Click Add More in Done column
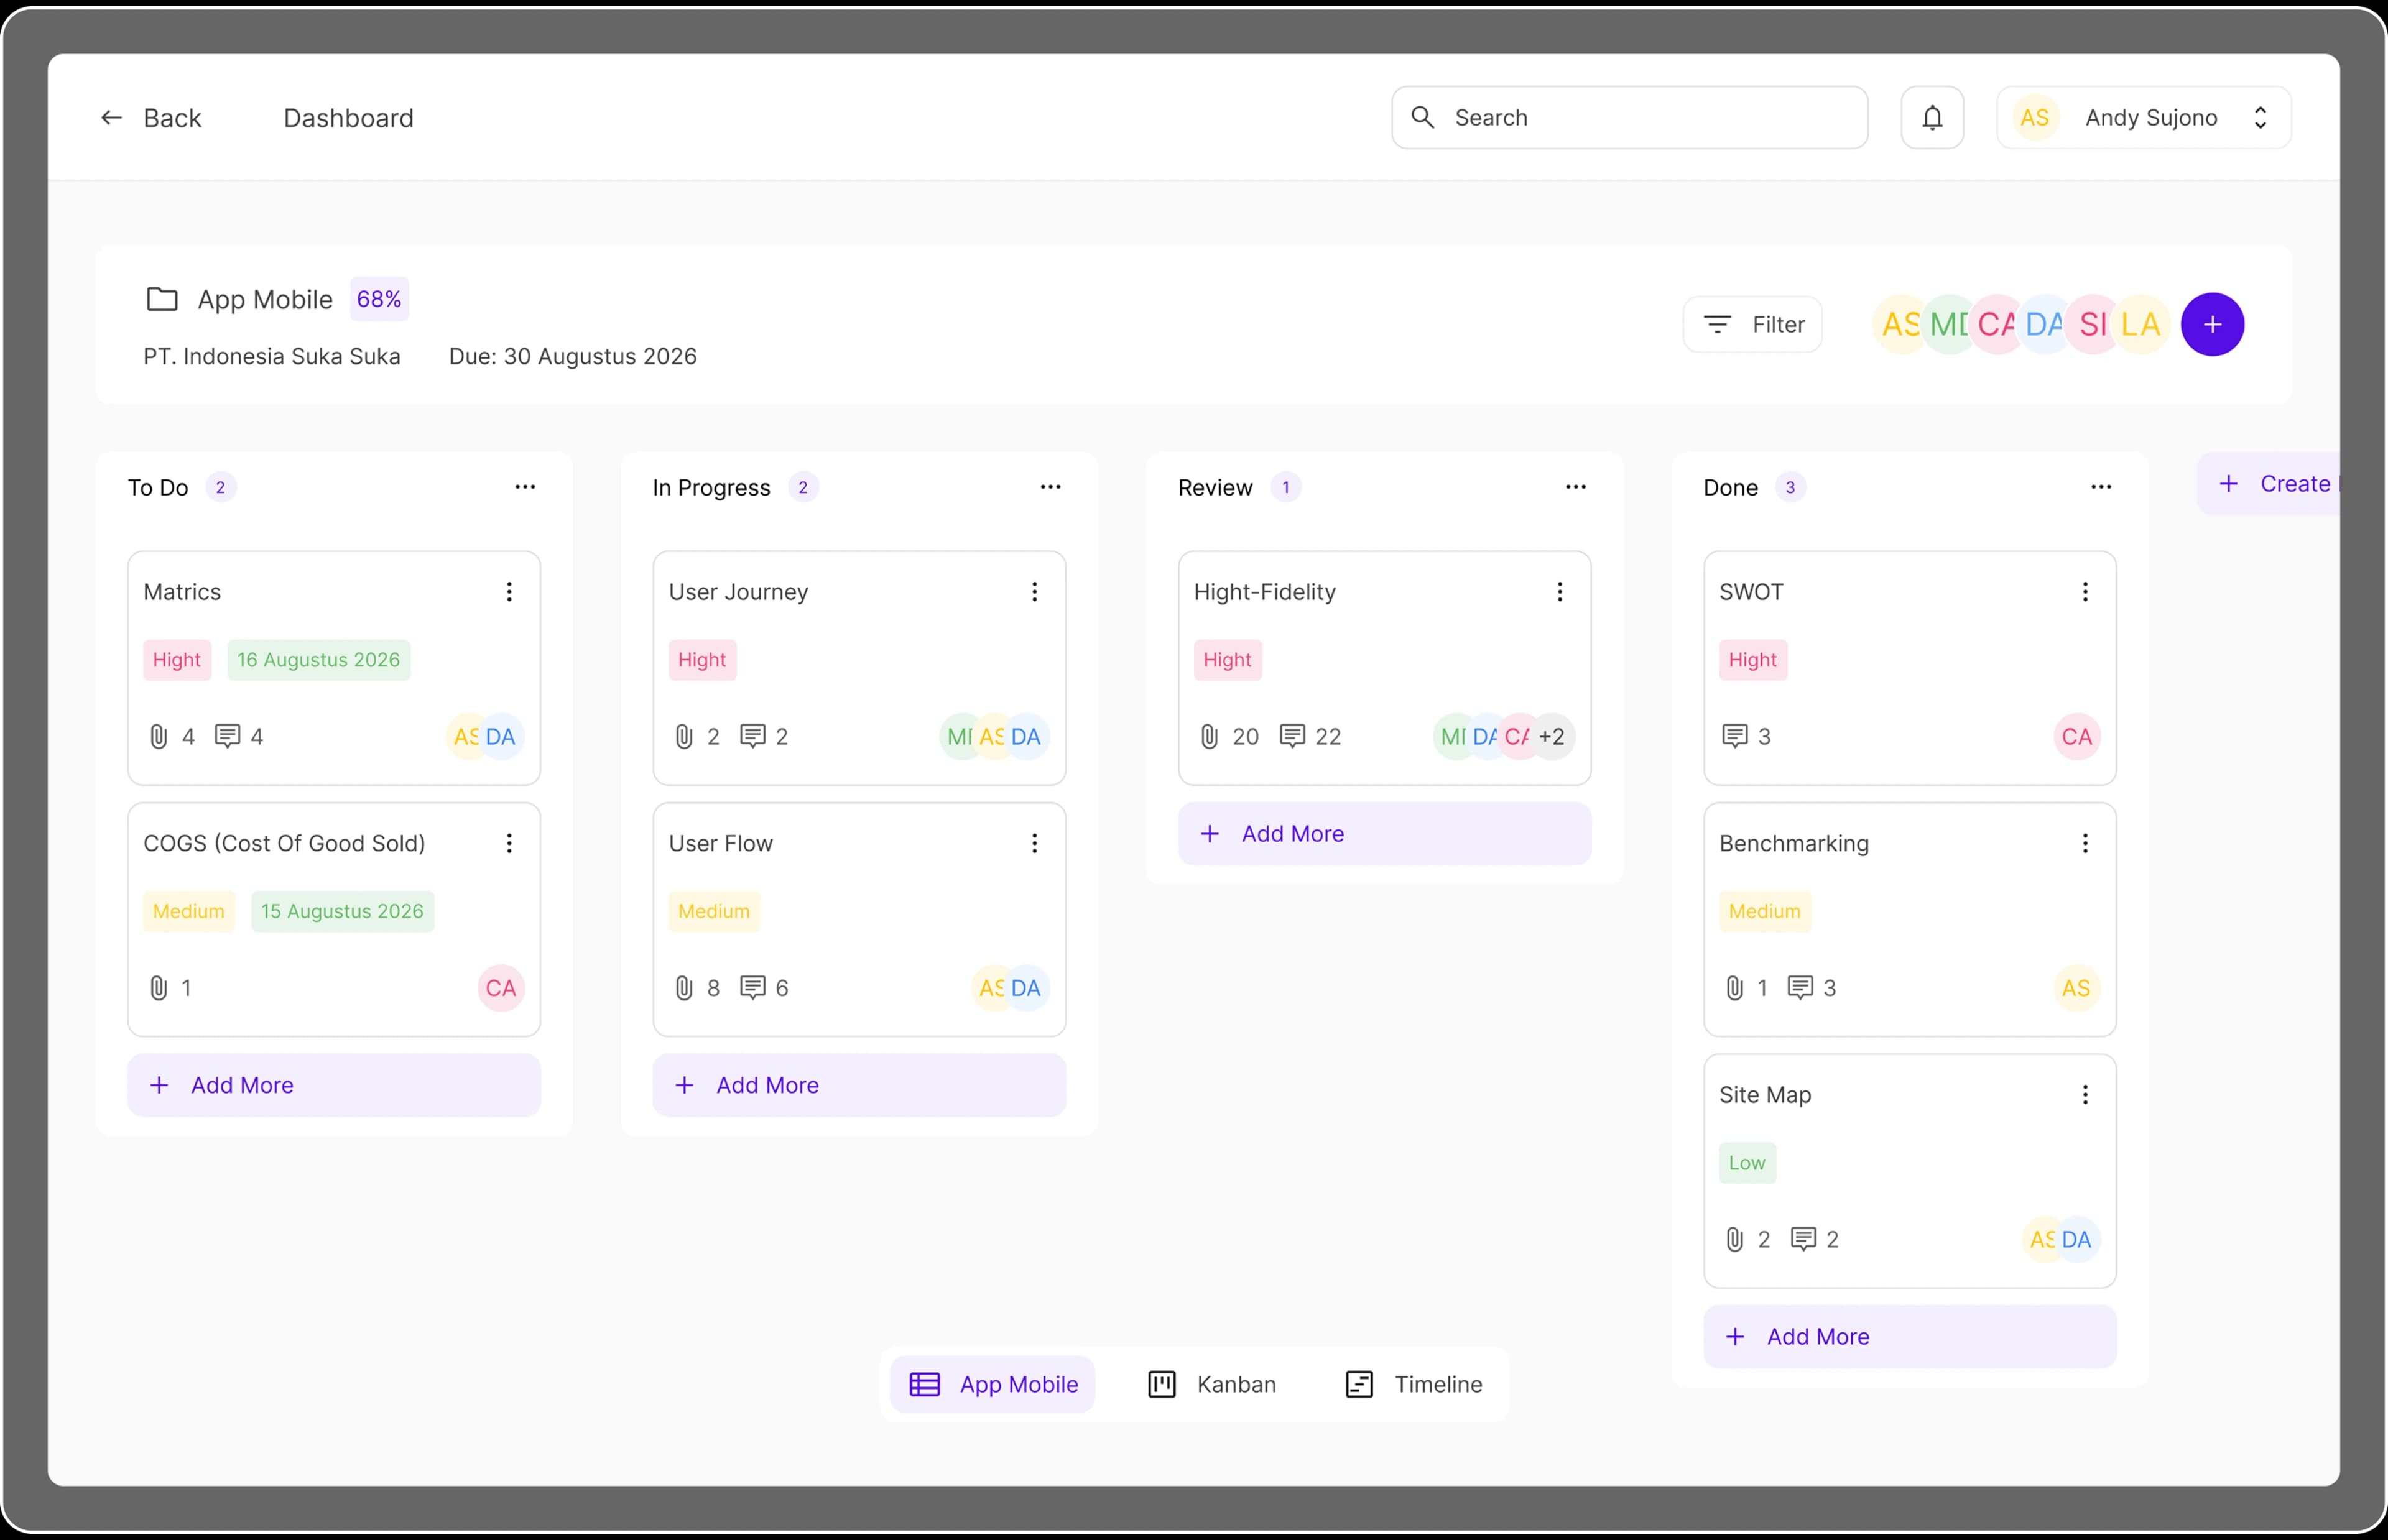Screen dimensions: 2388x1540 click(x=1910, y=1337)
